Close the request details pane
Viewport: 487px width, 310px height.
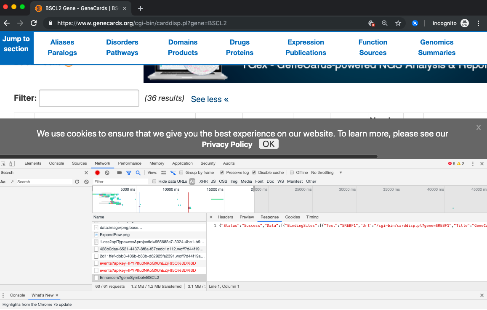coord(211,217)
